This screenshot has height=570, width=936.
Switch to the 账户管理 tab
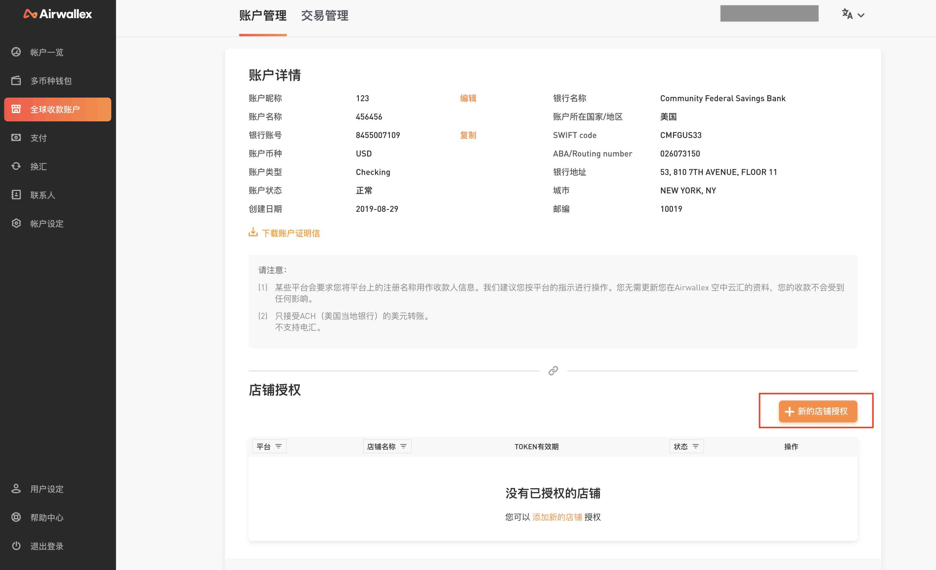pos(263,15)
